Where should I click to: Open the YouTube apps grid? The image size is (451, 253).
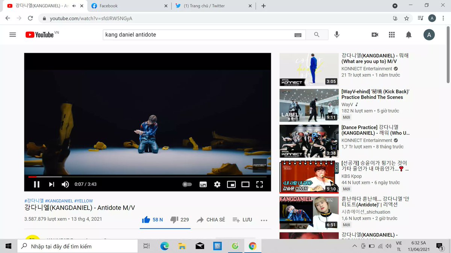click(x=392, y=35)
